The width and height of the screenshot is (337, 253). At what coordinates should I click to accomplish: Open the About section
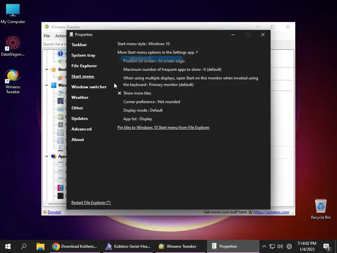click(x=78, y=140)
